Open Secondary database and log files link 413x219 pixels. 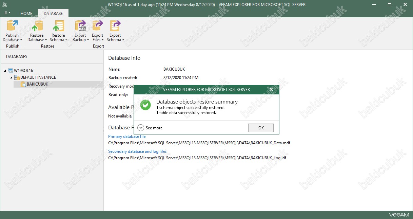pos(137,151)
